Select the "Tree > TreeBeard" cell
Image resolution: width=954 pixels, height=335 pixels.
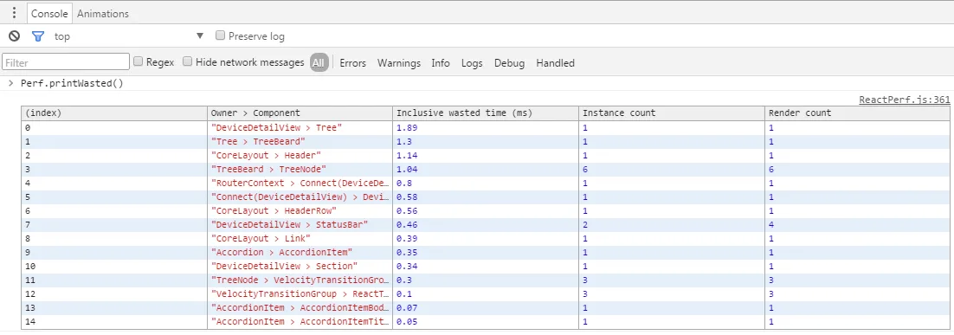(x=300, y=142)
